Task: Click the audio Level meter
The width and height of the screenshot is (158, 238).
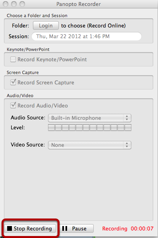Action: pyautogui.click(x=90, y=127)
